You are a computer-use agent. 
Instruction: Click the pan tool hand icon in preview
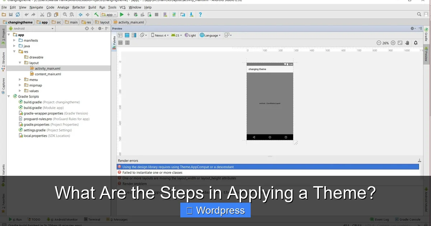(408, 43)
